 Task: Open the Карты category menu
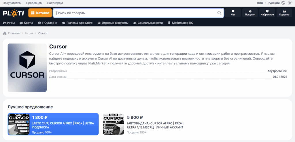coord(26,23)
